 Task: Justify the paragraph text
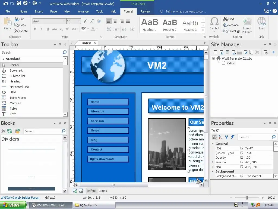128,21
